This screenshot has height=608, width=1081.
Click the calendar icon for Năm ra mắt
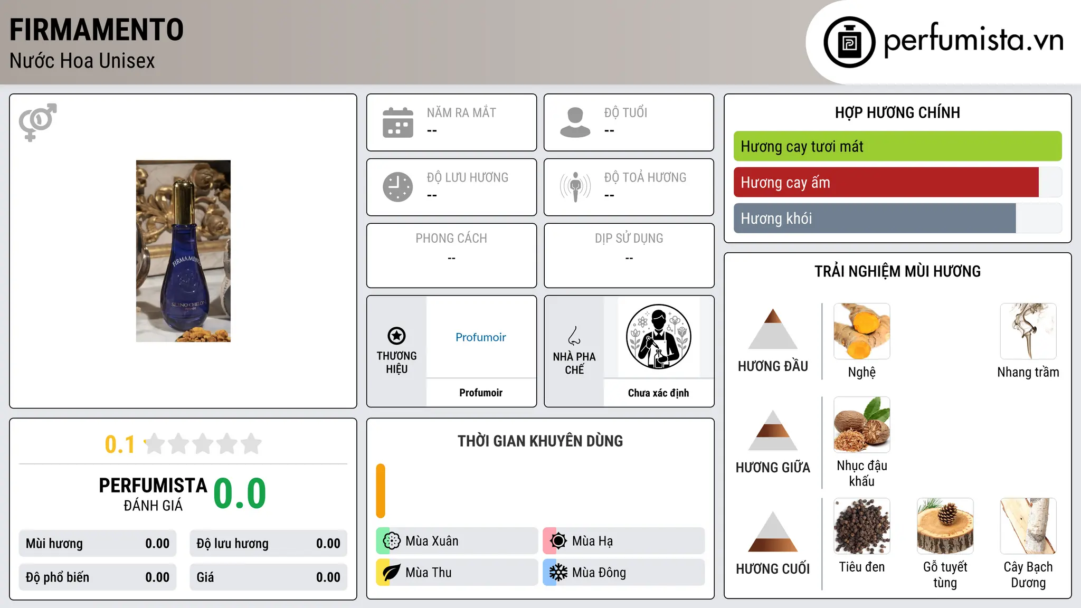click(398, 122)
